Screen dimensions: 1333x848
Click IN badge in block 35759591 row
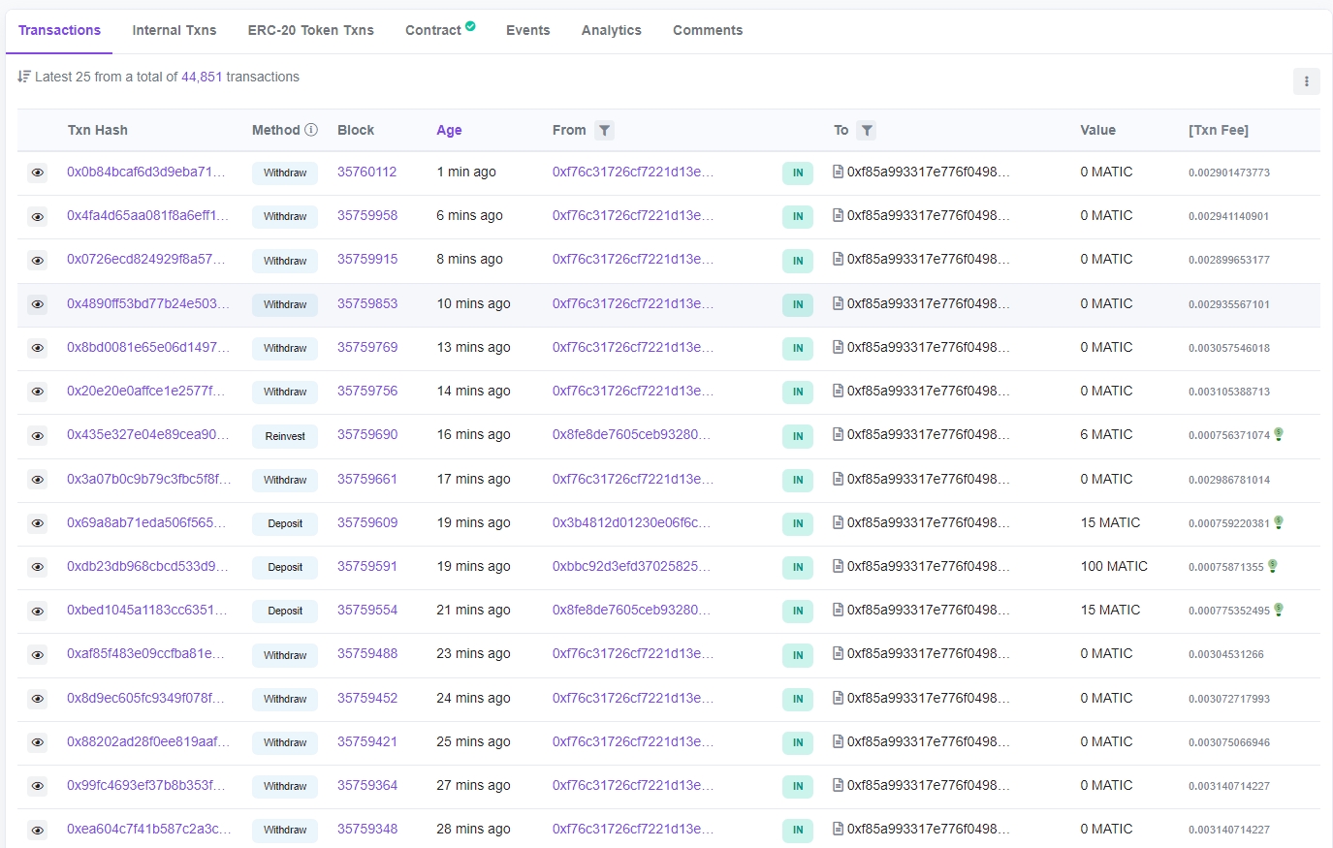coord(798,567)
